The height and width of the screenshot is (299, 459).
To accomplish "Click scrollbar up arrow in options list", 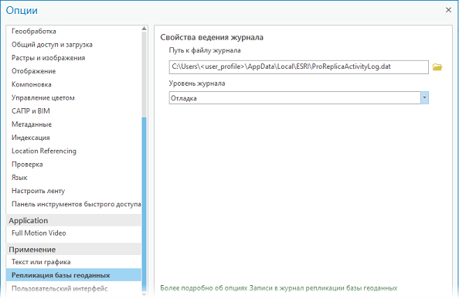I will [144, 29].
